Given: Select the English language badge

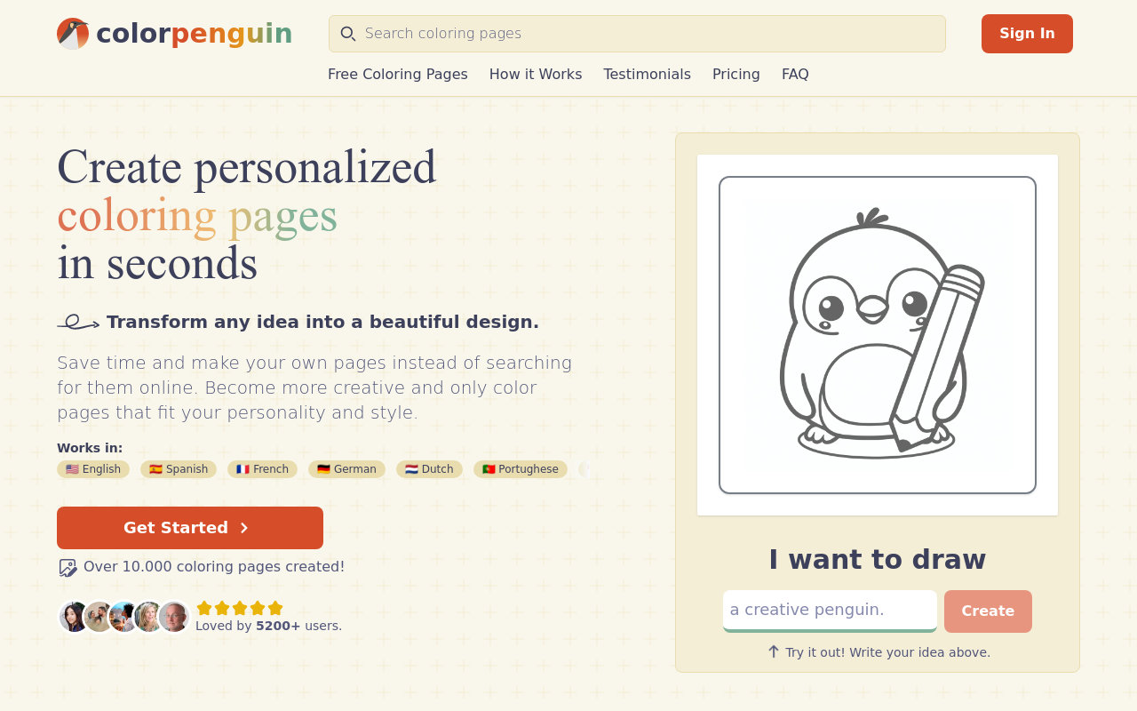Looking at the screenshot, I should click(93, 469).
